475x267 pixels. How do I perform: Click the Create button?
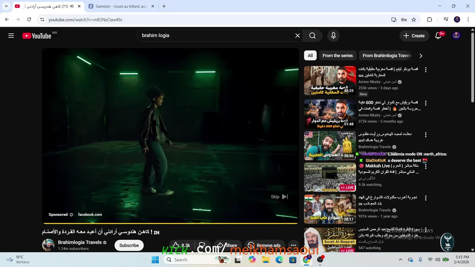point(414,36)
